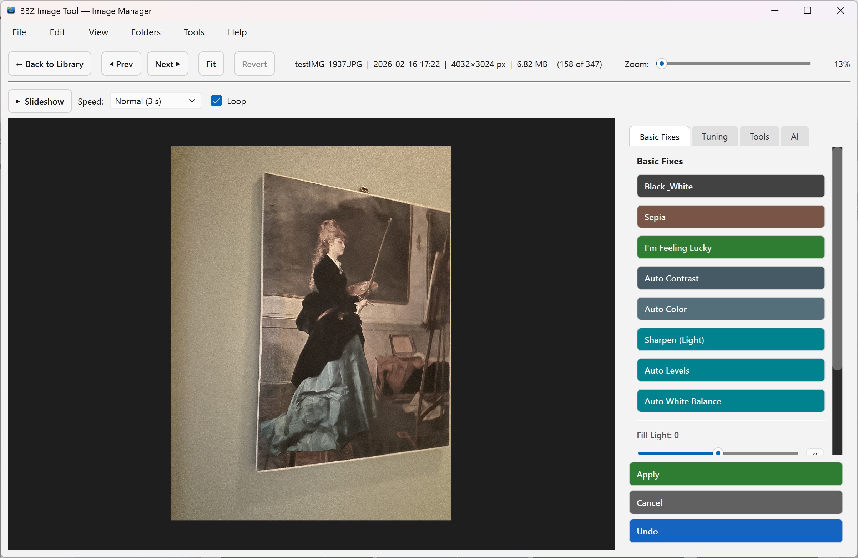Click the painting image preview
Viewport: 858px width, 558px height.
tap(311, 333)
